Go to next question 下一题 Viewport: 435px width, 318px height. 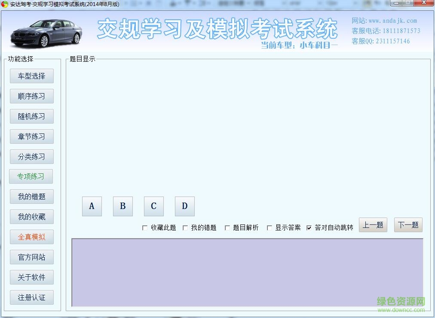click(408, 225)
